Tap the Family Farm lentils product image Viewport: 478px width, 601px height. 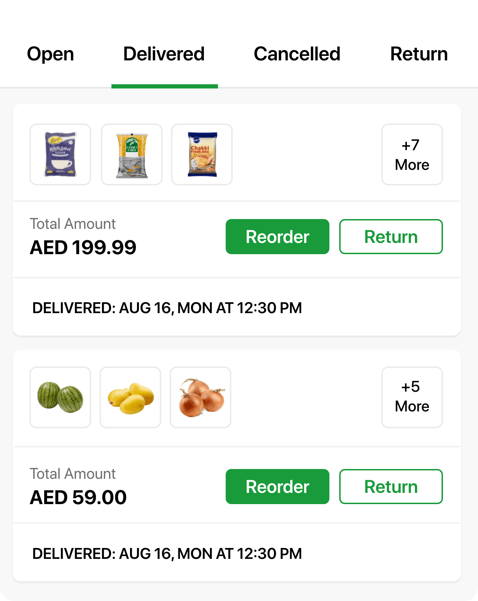tap(132, 154)
